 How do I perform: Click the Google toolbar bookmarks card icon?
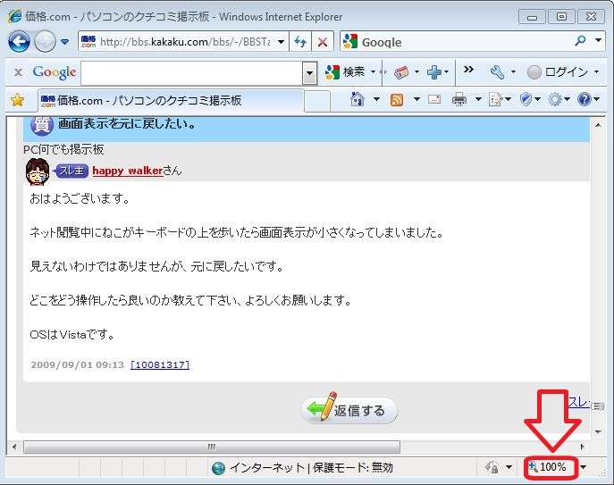pos(401,72)
